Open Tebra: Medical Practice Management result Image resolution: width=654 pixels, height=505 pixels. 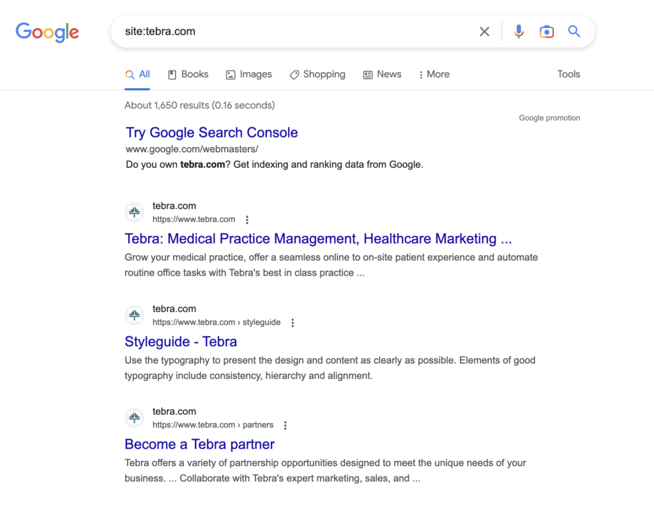(318, 238)
